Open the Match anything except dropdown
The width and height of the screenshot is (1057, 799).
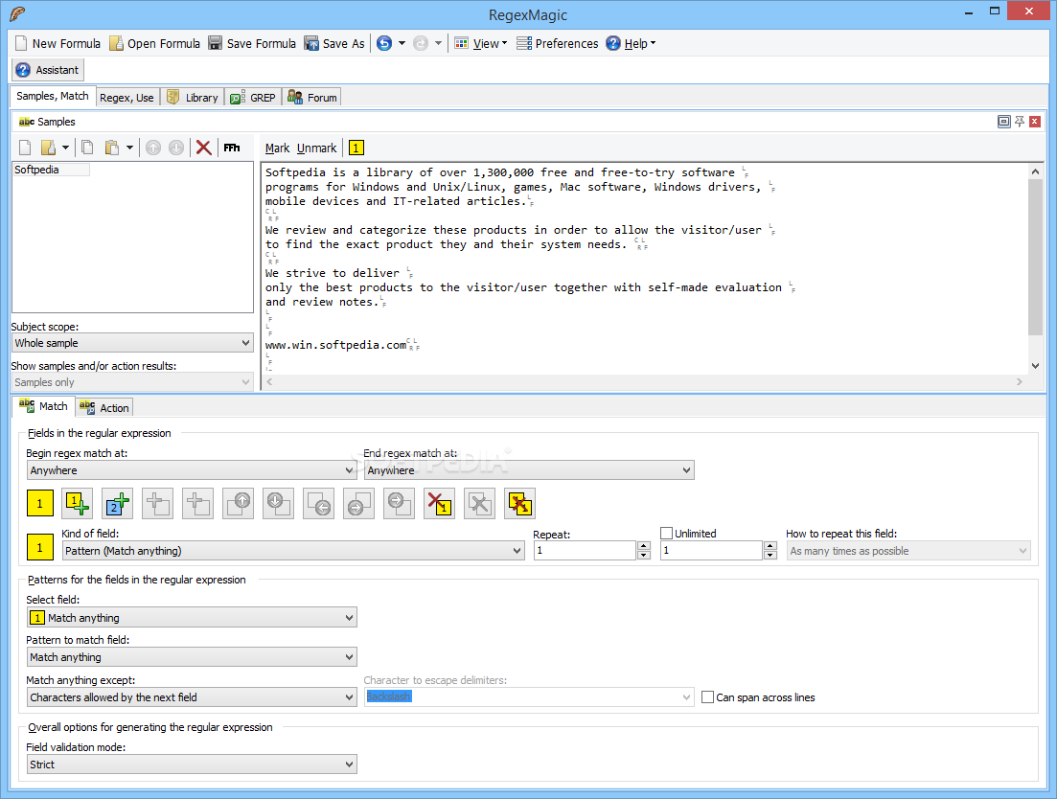coord(192,697)
